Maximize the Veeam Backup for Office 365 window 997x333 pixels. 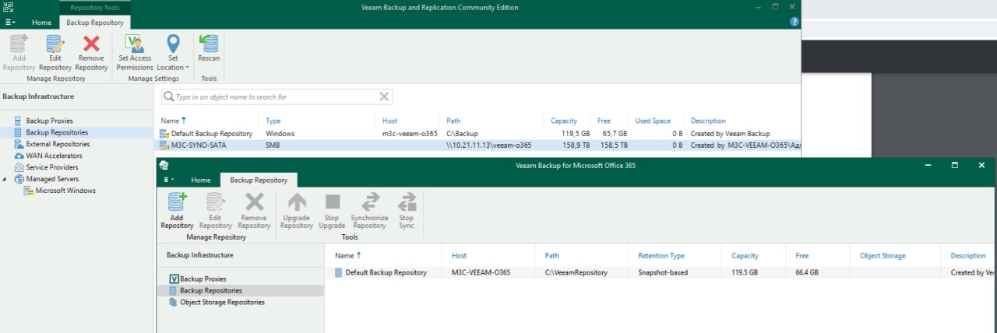click(x=955, y=165)
